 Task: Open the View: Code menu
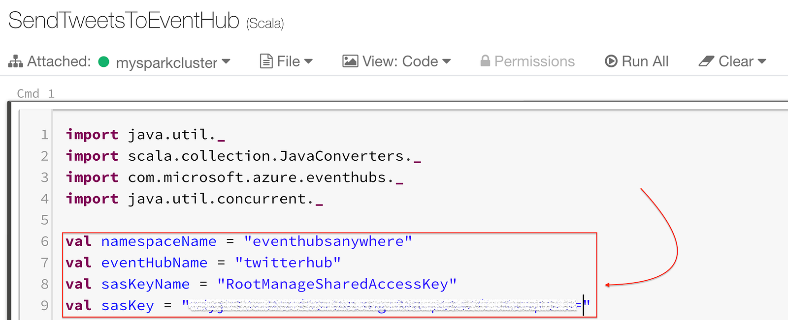(397, 61)
